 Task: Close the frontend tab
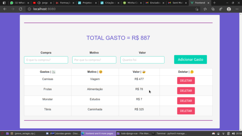tap(209, 3)
